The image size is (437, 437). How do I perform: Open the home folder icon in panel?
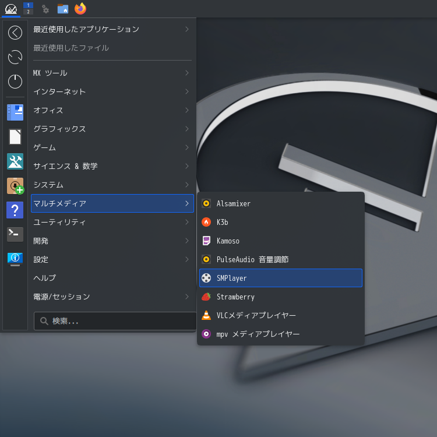(63, 9)
